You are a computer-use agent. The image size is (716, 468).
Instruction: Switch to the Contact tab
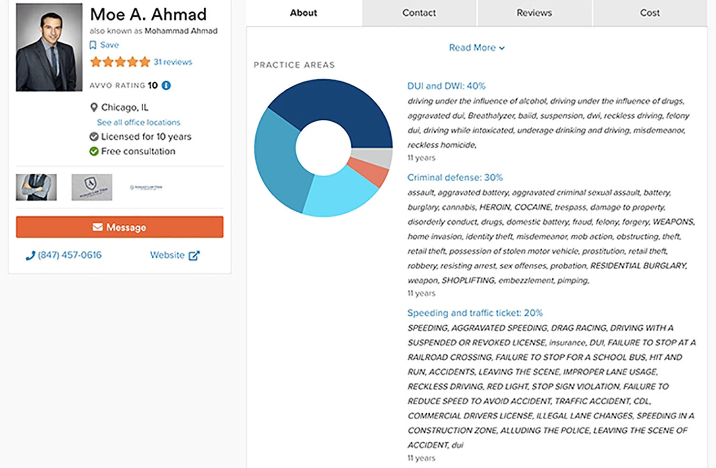click(419, 13)
